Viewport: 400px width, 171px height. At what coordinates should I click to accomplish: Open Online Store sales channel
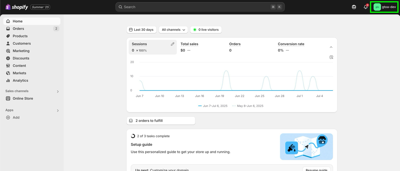pos(23,98)
